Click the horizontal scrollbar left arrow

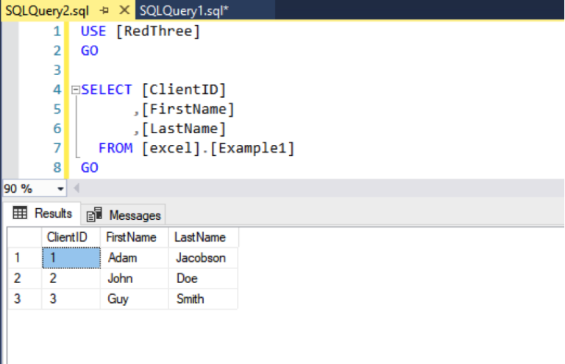[x=77, y=188]
